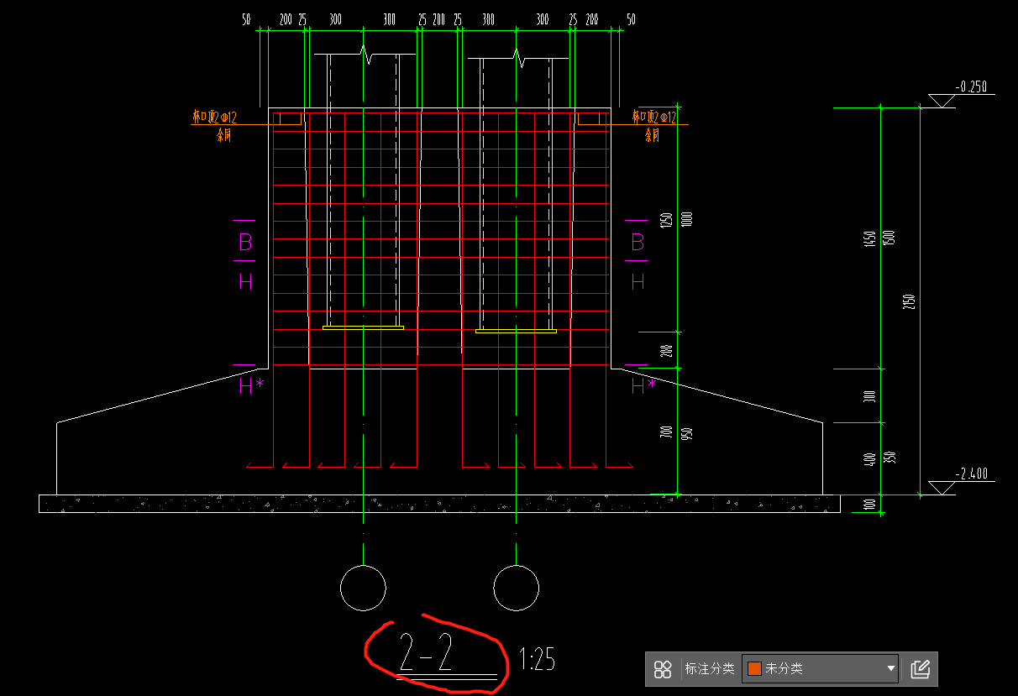Click the 标注分类 label
The image size is (1018, 696).
click(x=710, y=669)
